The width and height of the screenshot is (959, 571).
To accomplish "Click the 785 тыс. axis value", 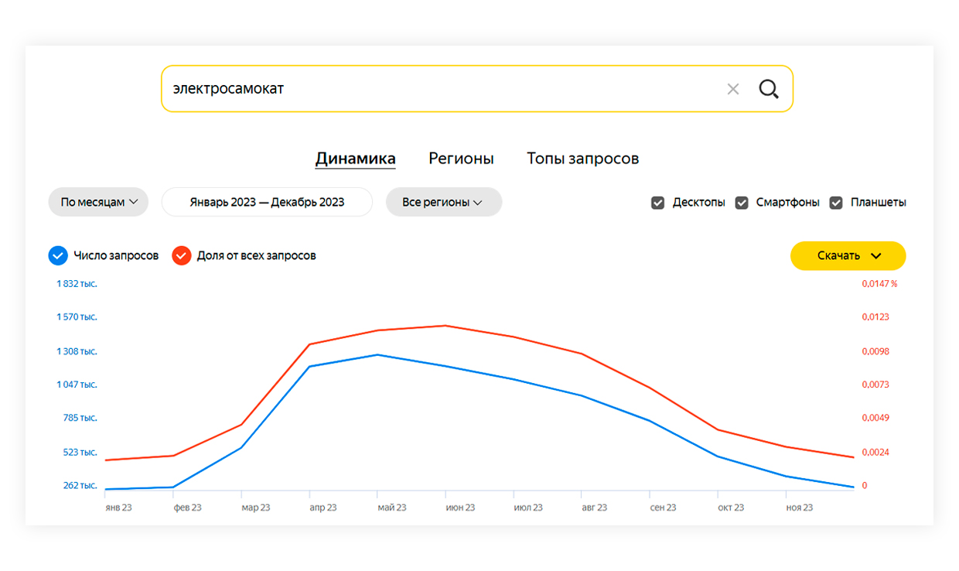I will click(80, 418).
